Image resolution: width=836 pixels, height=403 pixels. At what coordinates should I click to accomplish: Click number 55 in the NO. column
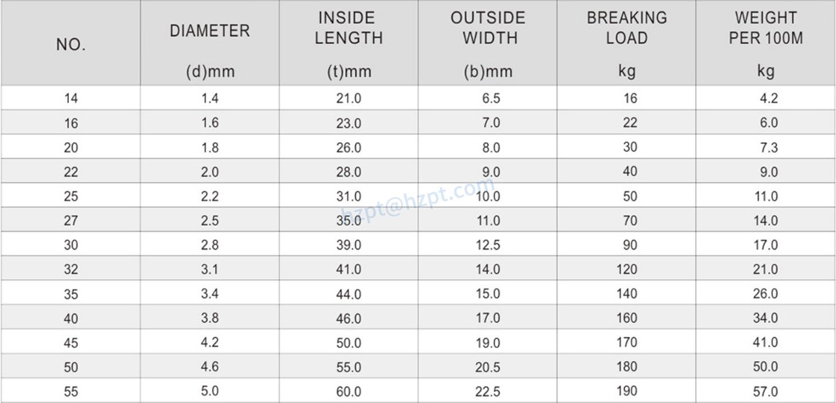coord(71,392)
